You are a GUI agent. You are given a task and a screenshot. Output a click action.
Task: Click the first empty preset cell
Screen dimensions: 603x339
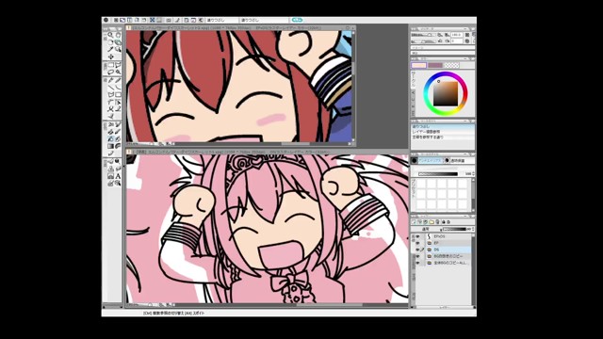(x=422, y=185)
